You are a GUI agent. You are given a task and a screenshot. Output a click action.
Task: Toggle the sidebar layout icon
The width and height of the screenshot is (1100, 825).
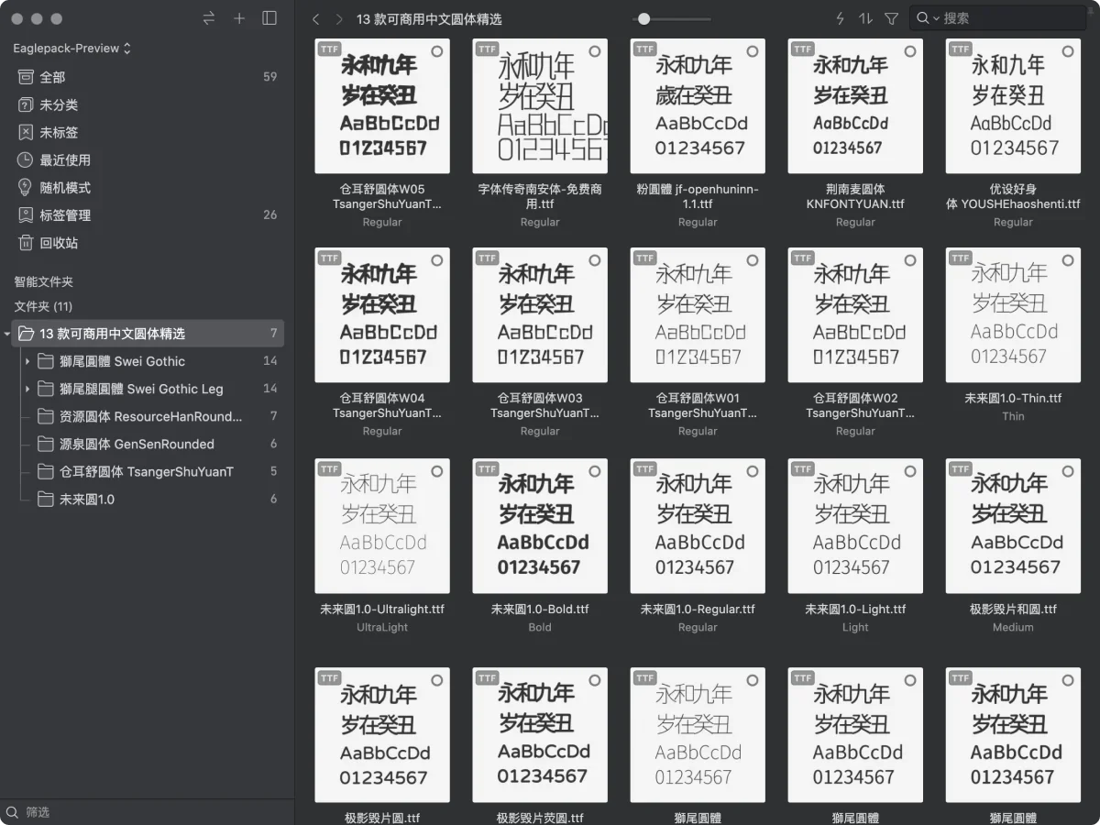click(269, 18)
